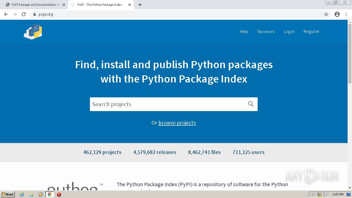Click the network tray icon
Screen dimensions: 352x198
319,194
